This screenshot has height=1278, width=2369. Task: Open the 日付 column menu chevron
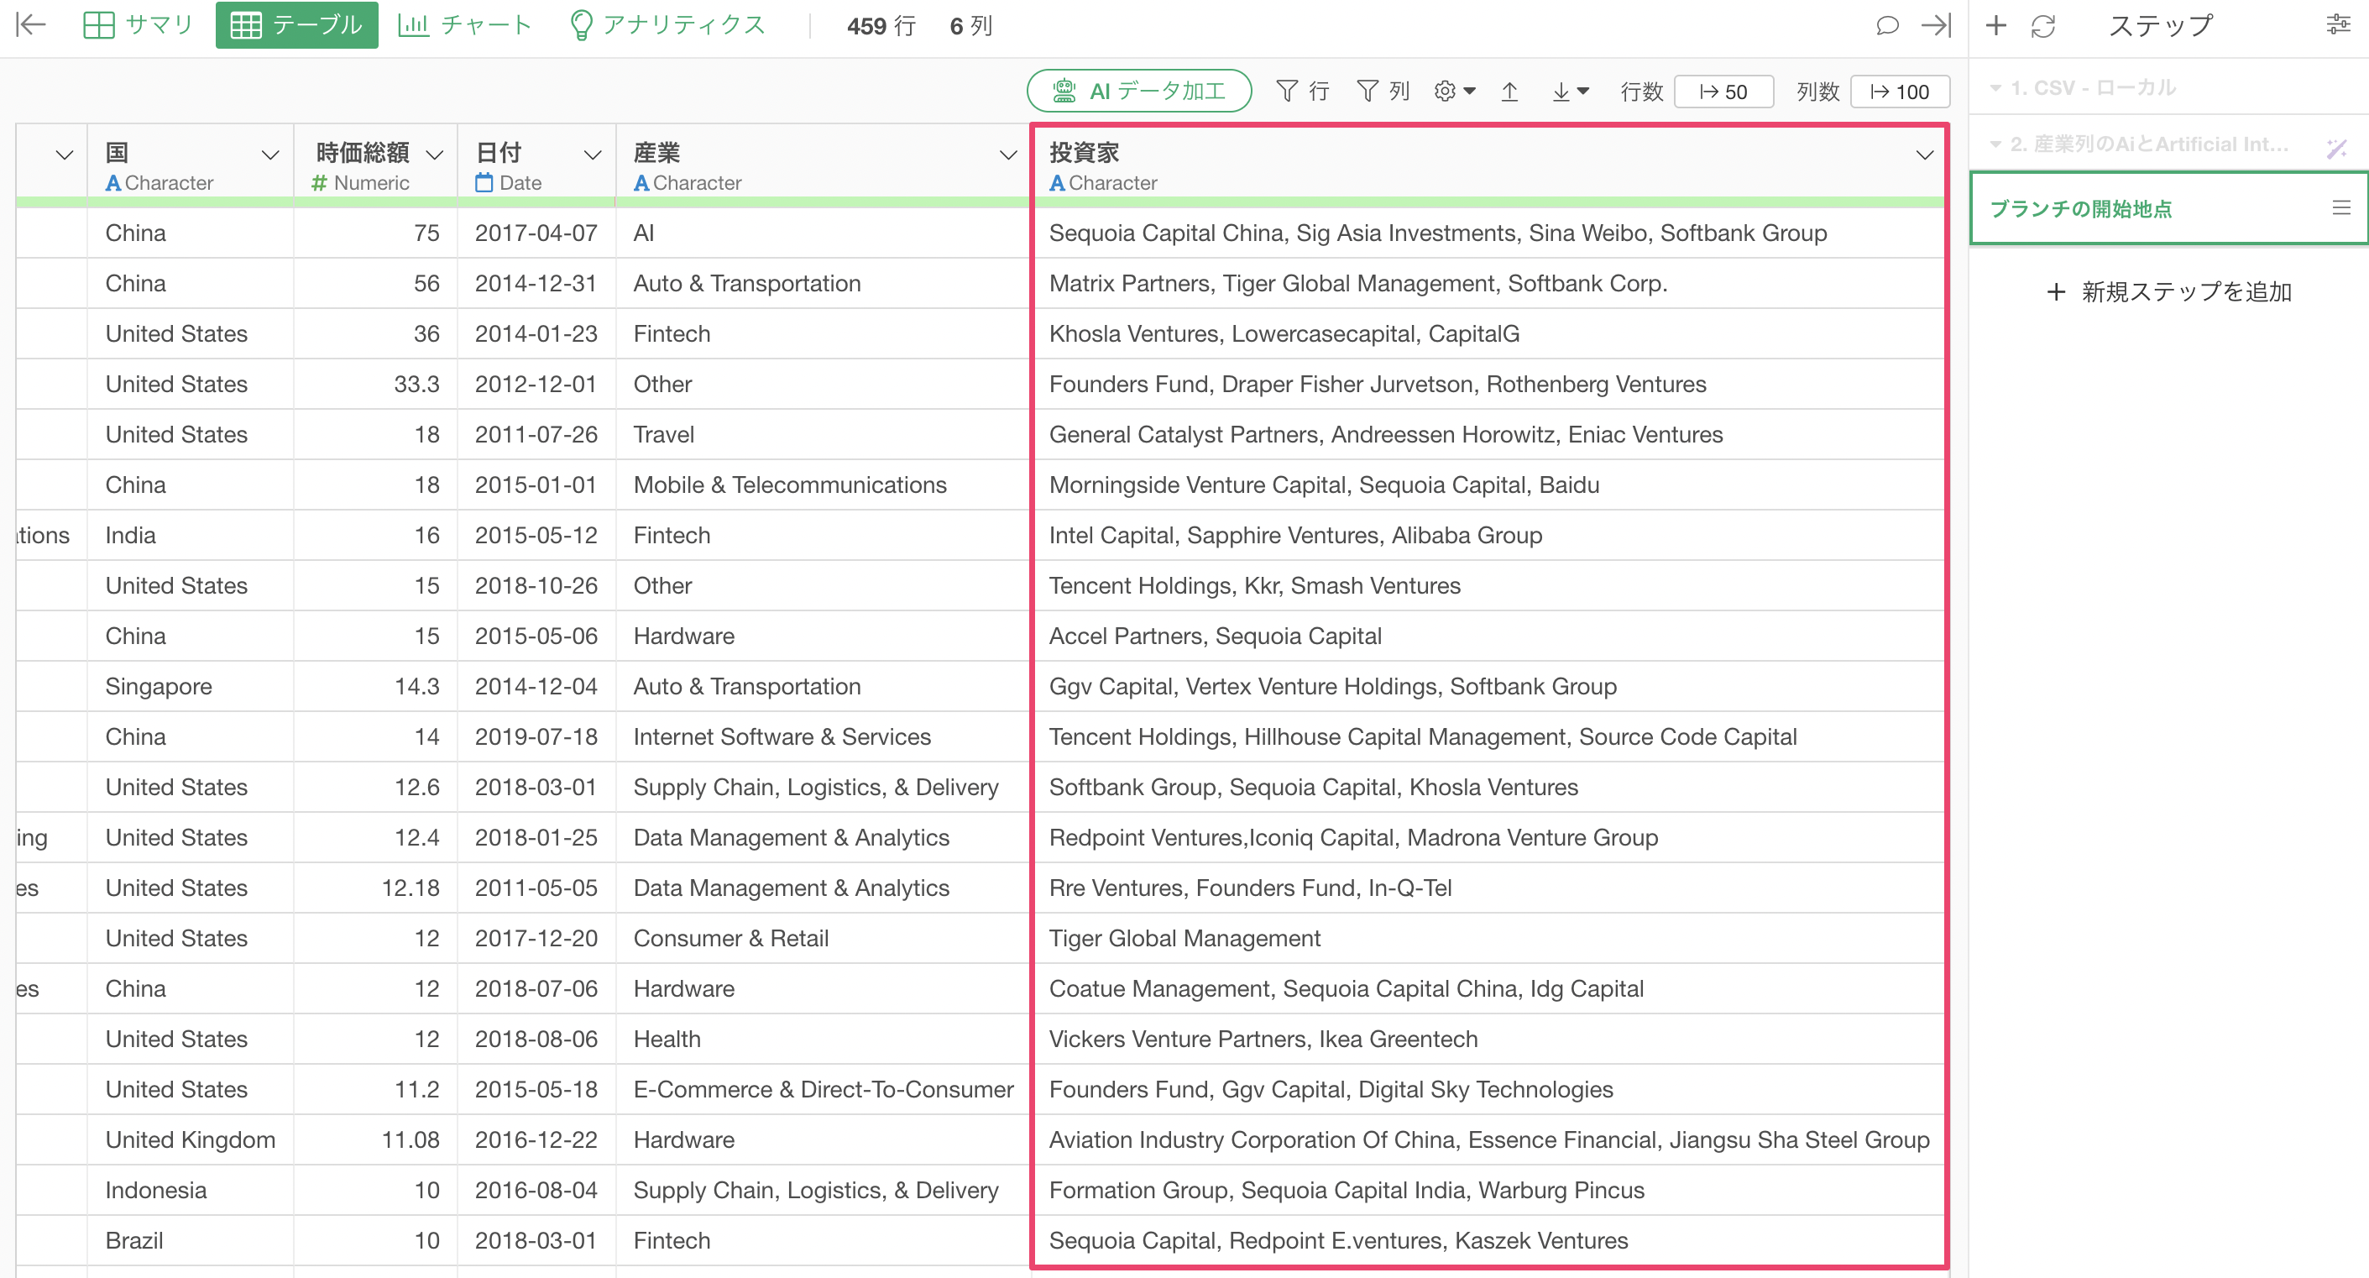pyautogui.click(x=593, y=155)
